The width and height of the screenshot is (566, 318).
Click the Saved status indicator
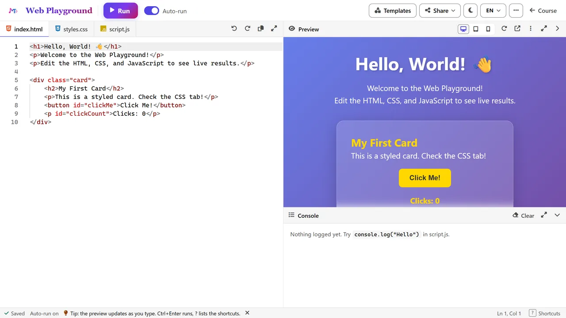pos(14,313)
